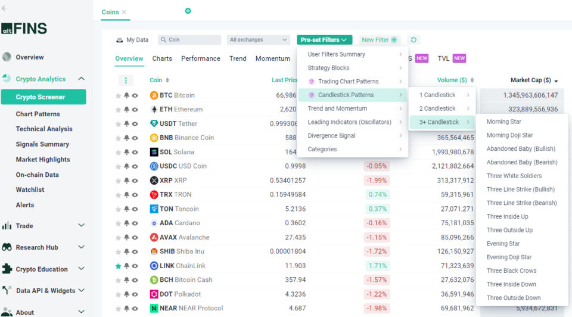Click the bell alert icon for Bitcoin
The image size is (572, 317).
(x=126, y=95)
